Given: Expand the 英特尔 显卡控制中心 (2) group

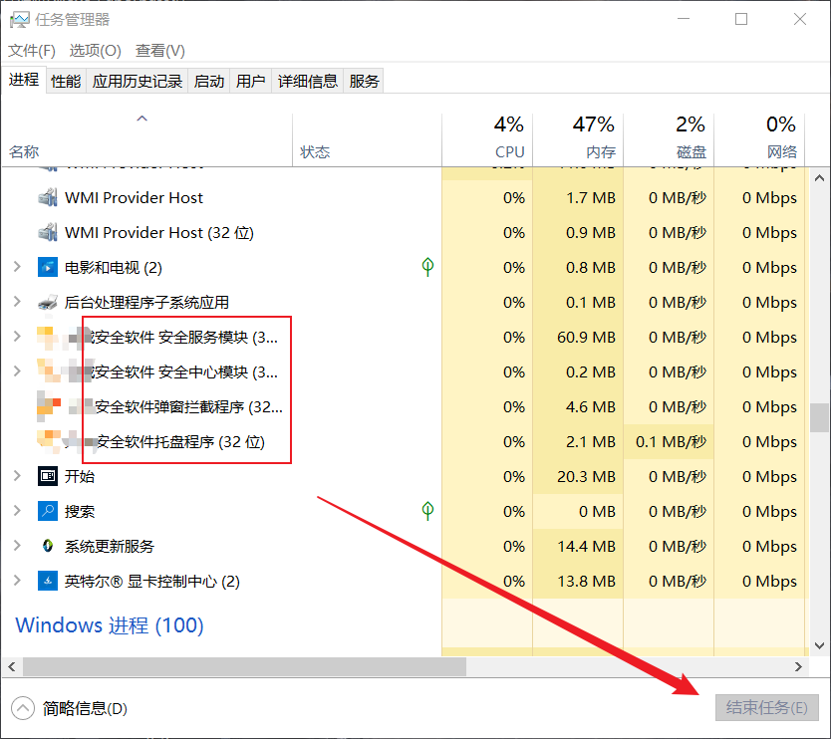Looking at the screenshot, I should pos(17,581).
